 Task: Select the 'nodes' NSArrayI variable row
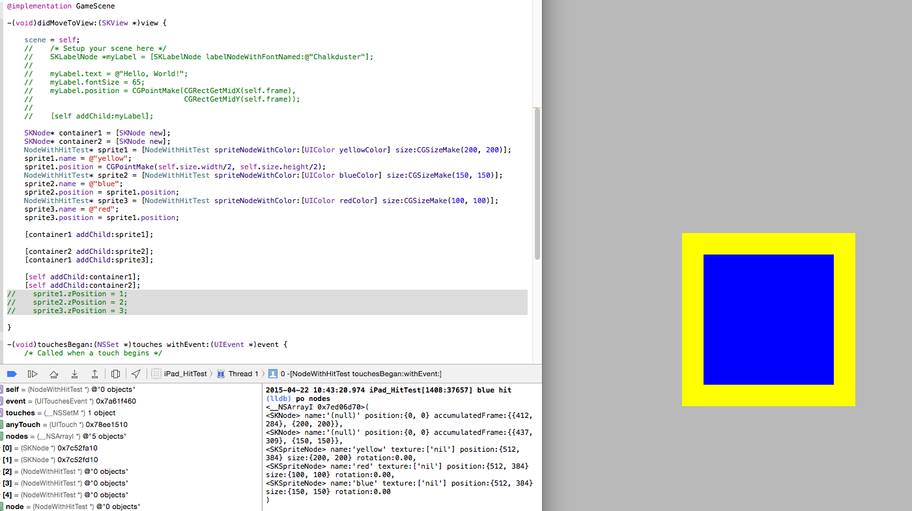click(x=130, y=436)
